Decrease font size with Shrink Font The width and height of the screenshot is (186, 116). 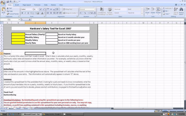(44, 9)
